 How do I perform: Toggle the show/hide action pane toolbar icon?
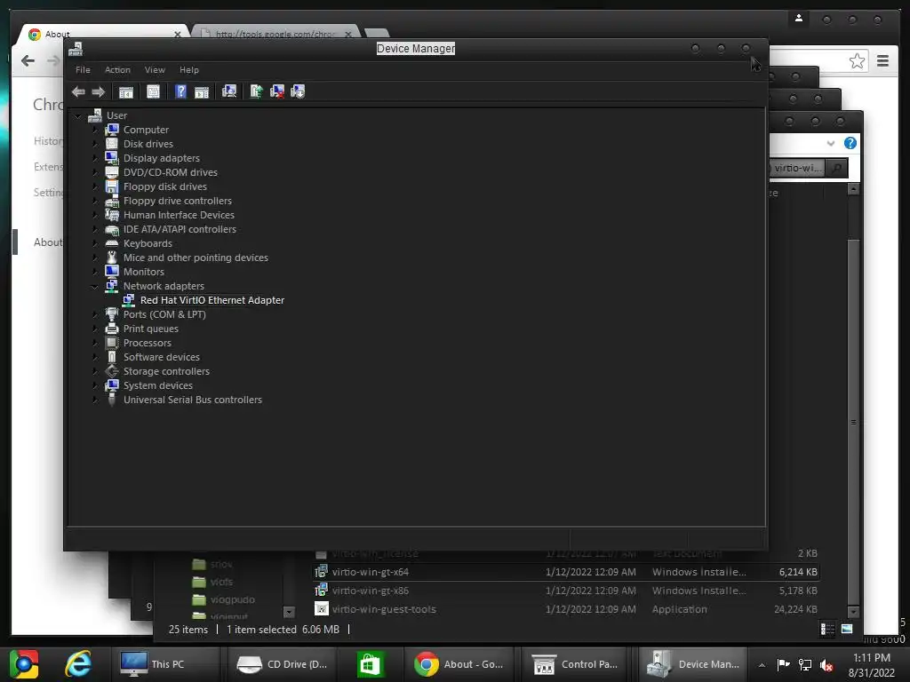[x=202, y=91]
